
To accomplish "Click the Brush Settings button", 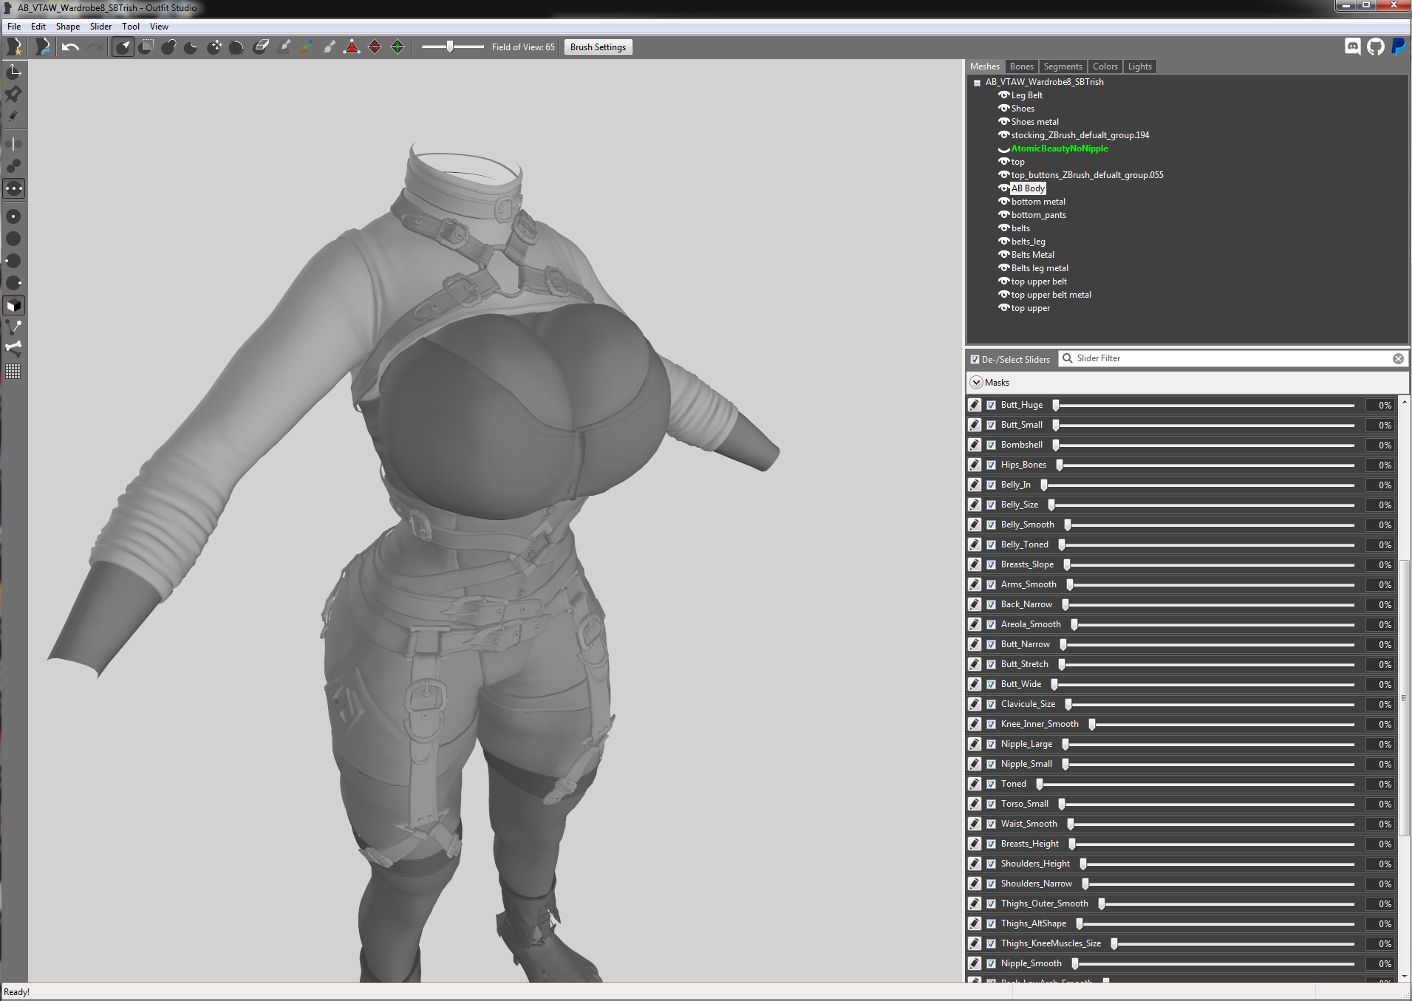I will 598,47.
